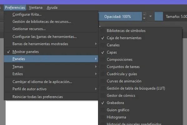
Task: Uncheck the Grabadora panel
Action: (140, 103)
